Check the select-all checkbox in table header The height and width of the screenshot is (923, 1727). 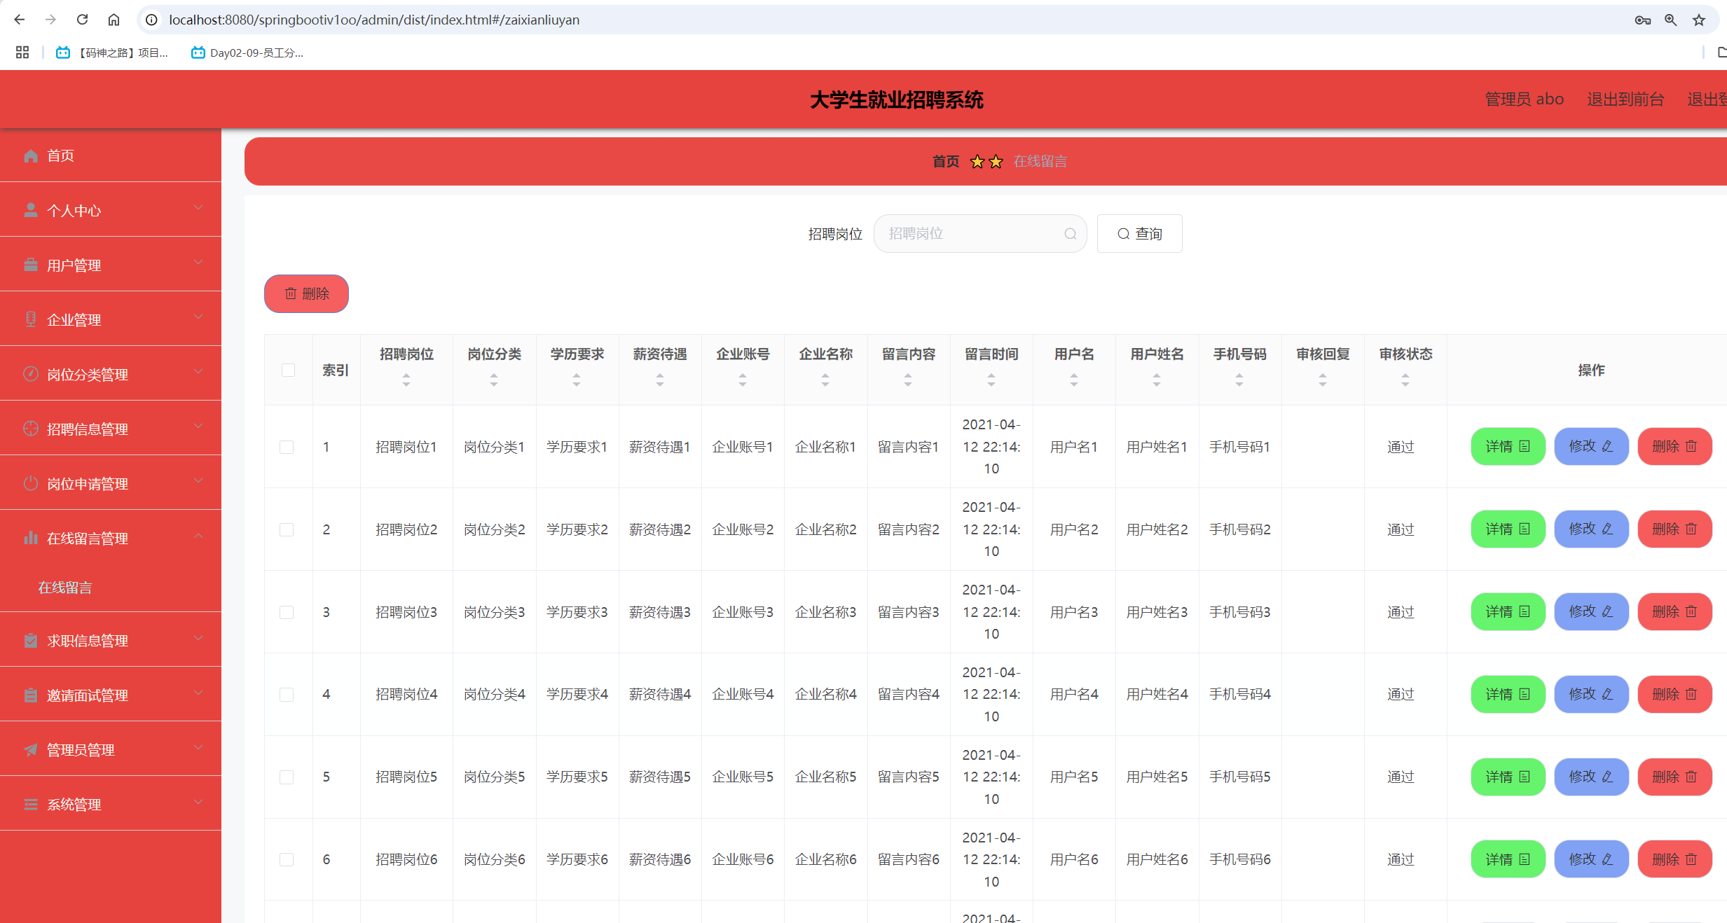pyautogui.click(x=288, y=370)
